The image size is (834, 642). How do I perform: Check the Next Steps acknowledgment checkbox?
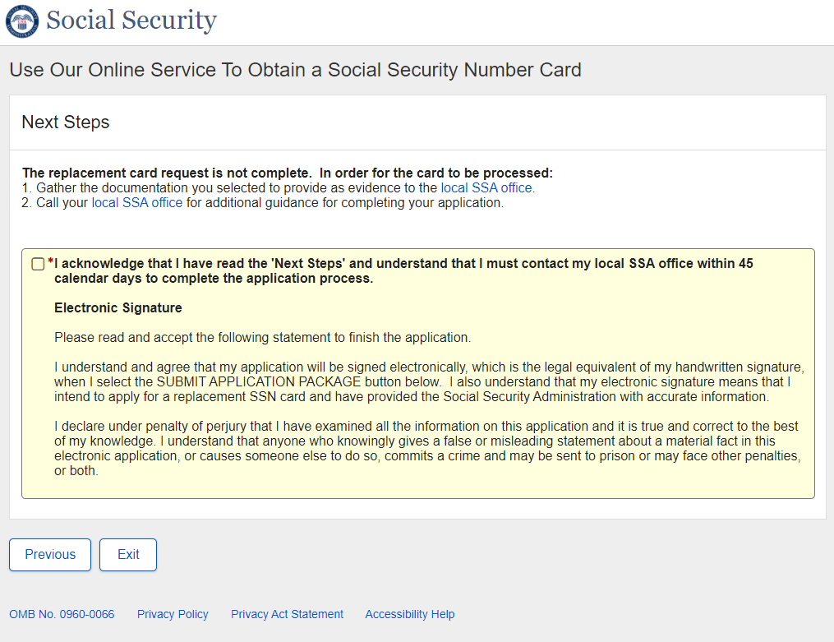point(38,264)
